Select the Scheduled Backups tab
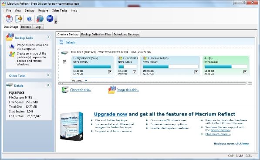260x160 pixels. [126, 34]
